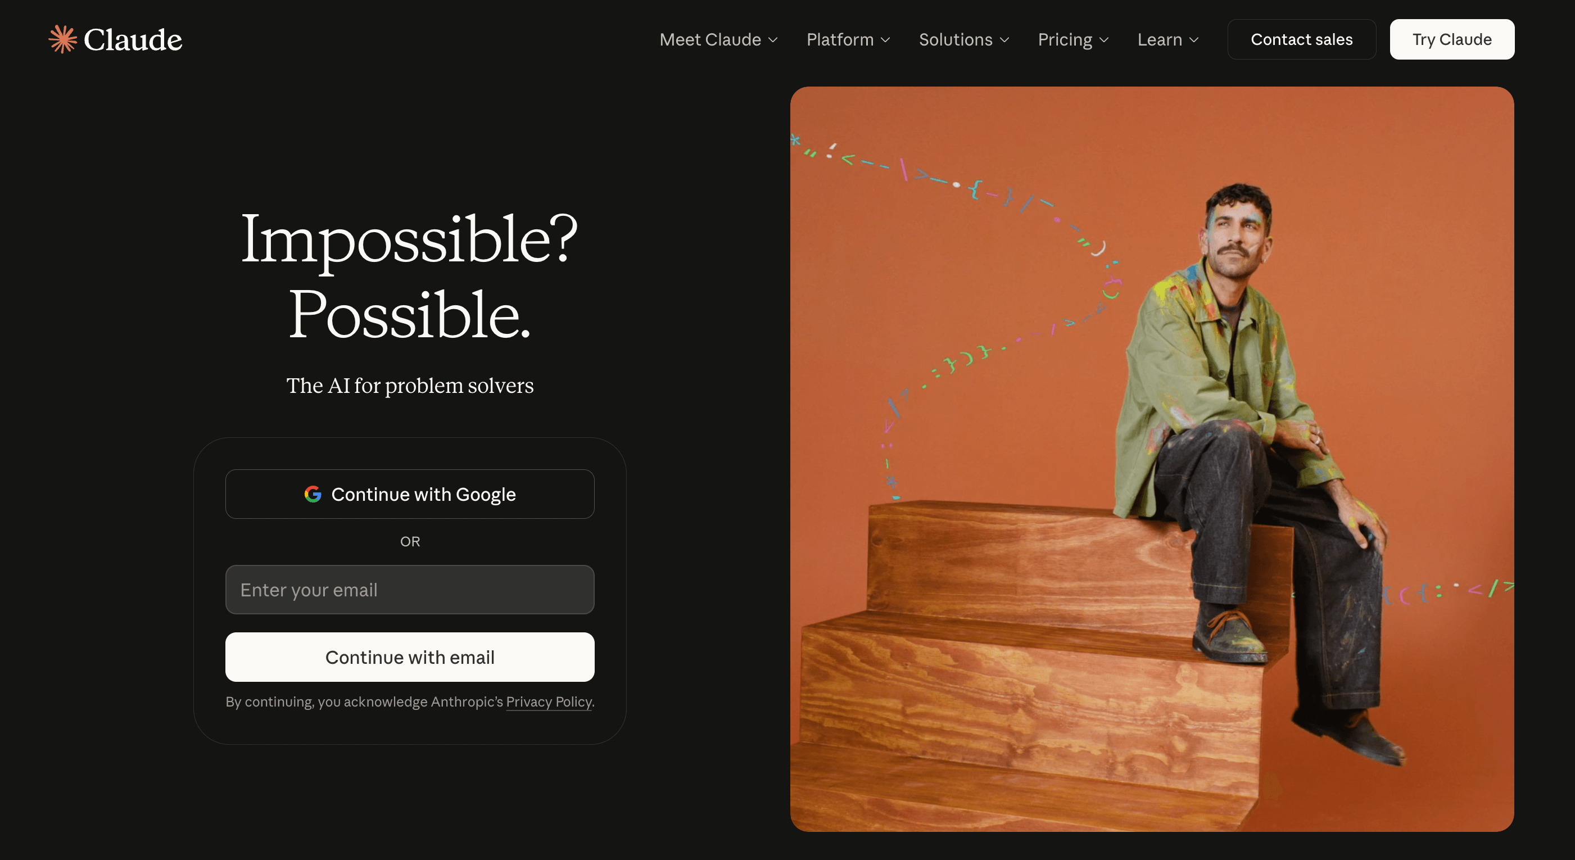Click the Continue with email button
1575x860 pixels.
coord(410,657)
